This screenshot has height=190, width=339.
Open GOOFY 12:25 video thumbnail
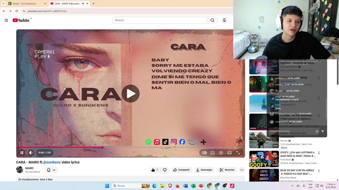[x=264, y=159]
